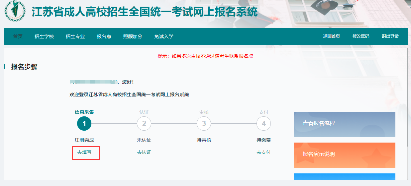The width and height of the screenshot is (411, 186).
Task: Select step 2 circle for 认证
Action: (x=144, y=124)
